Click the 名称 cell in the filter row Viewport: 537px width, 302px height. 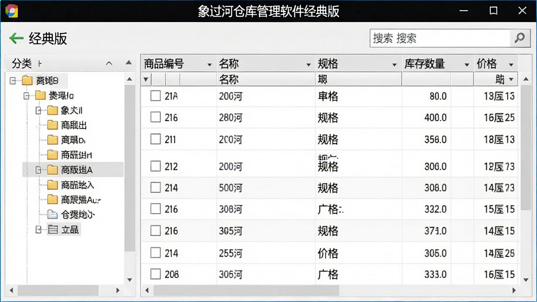(x=266, y=80)
